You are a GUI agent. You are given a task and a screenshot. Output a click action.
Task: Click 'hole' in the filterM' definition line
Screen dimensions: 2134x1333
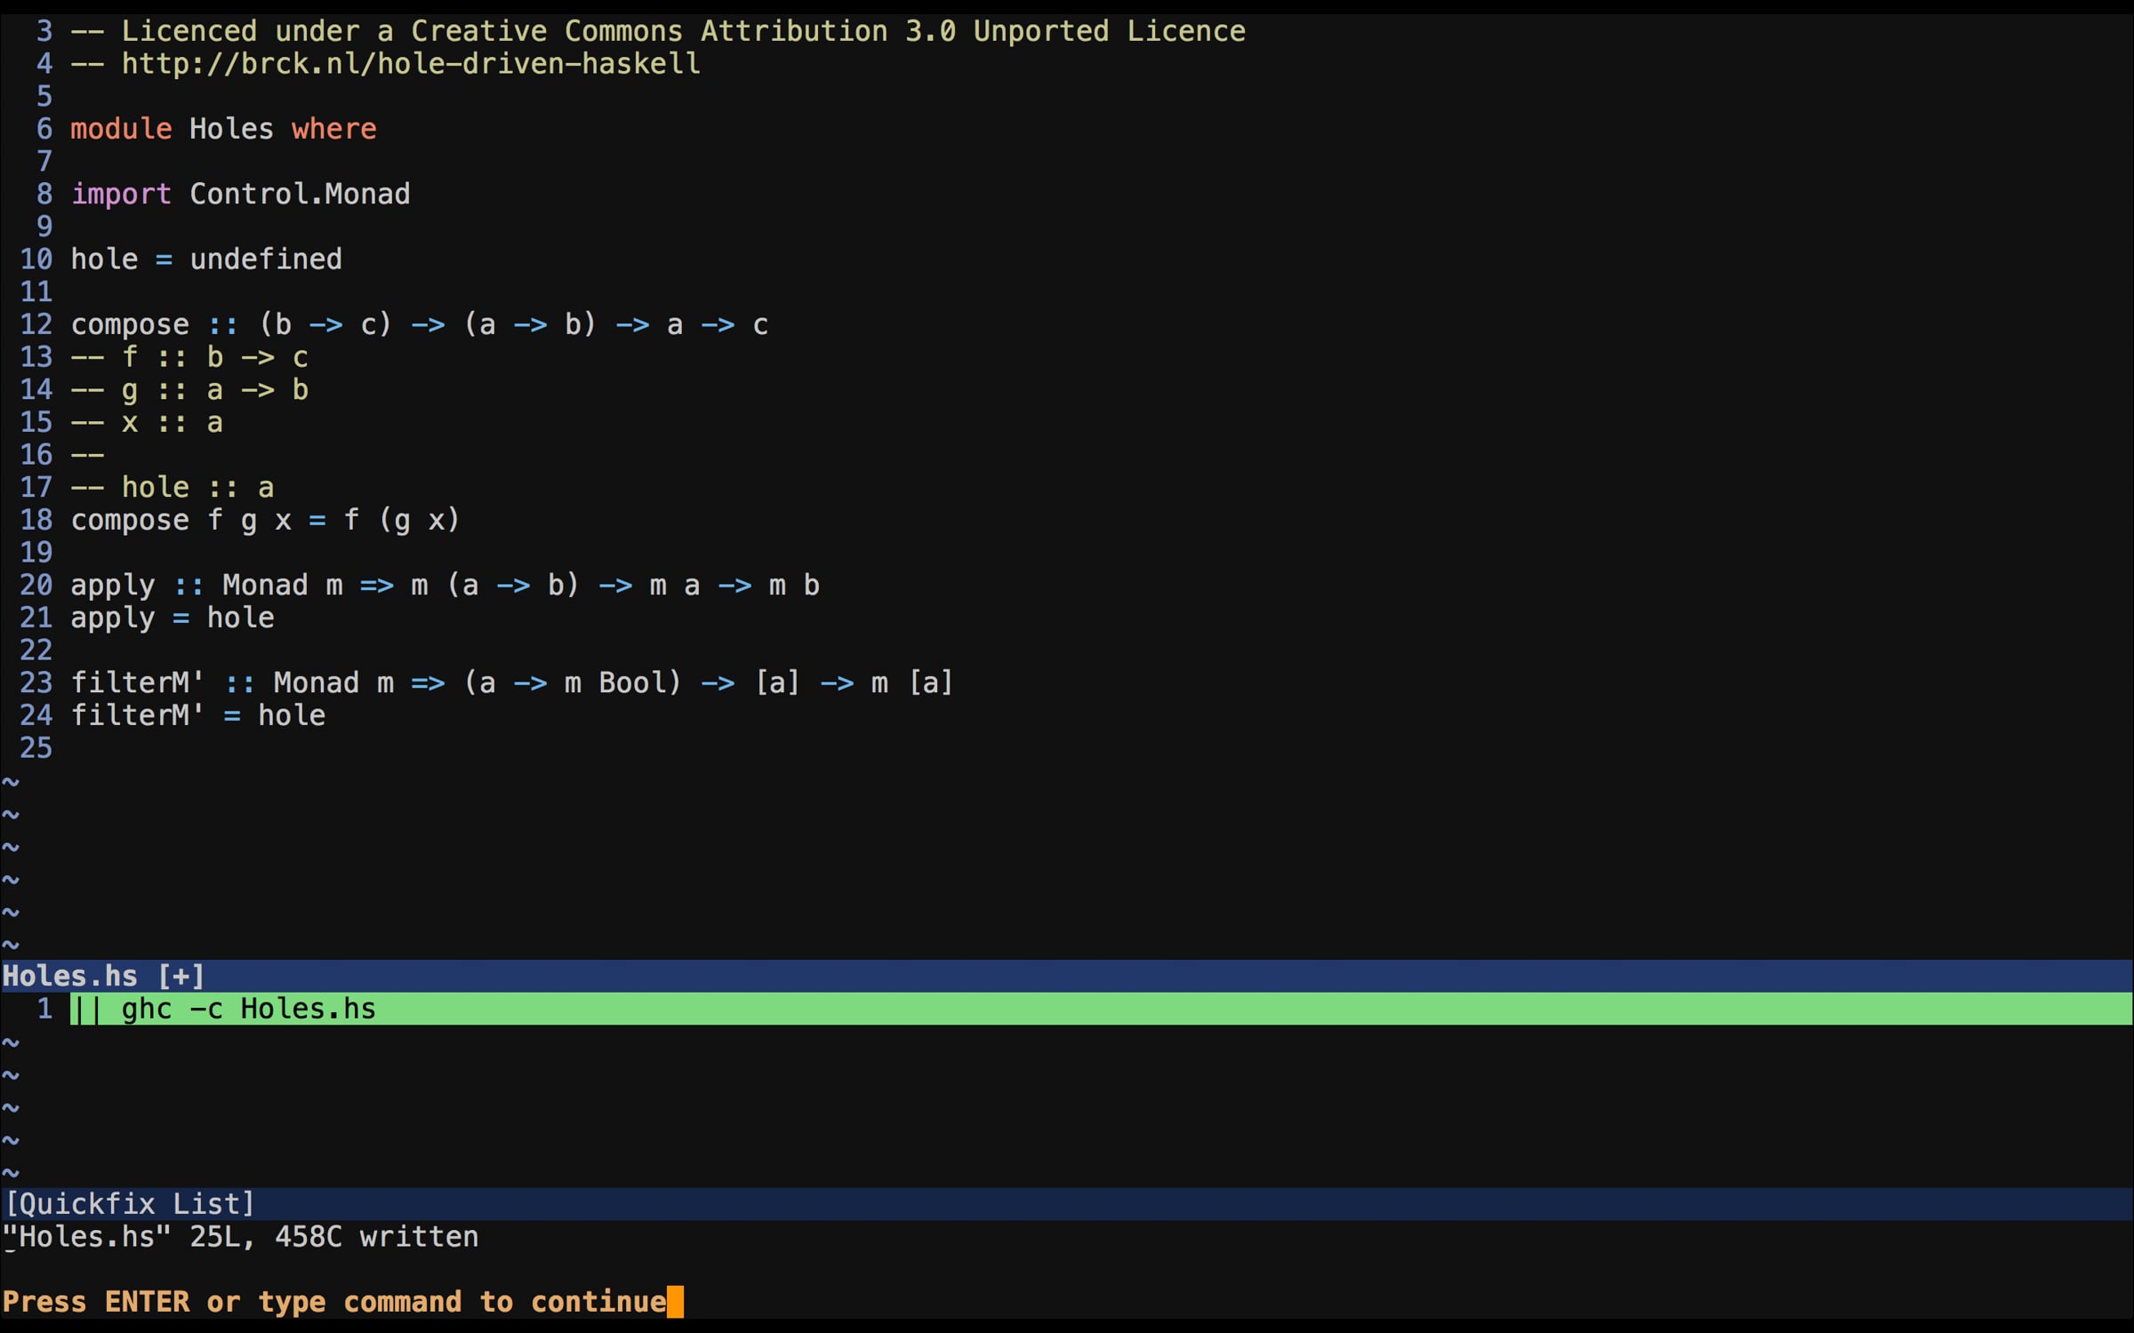[x=291, y=715]
